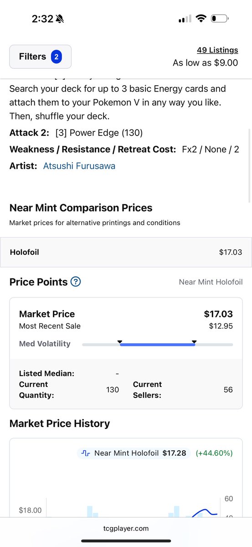The width and height of the screenshot is (252, 547).
Task: Click the left volatility range marker
Action: (120, 341)
